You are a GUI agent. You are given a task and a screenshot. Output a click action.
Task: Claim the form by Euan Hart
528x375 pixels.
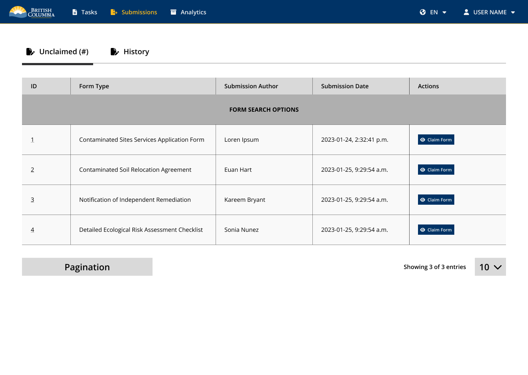(436, 170)
